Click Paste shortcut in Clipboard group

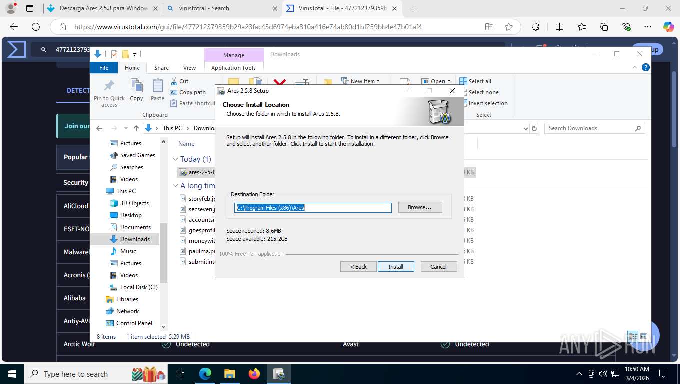193,103
